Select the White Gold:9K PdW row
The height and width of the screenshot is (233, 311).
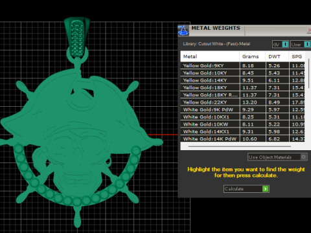(242, 109)
